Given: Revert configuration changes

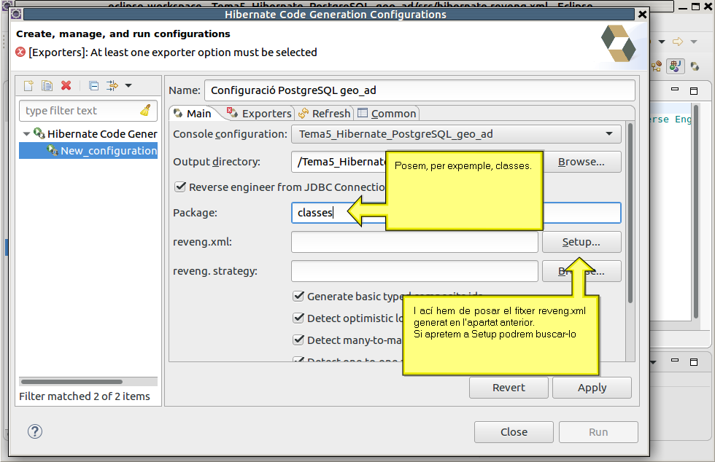Looking at the screenshot, I should pyautogui.click(x=509, y=388).
